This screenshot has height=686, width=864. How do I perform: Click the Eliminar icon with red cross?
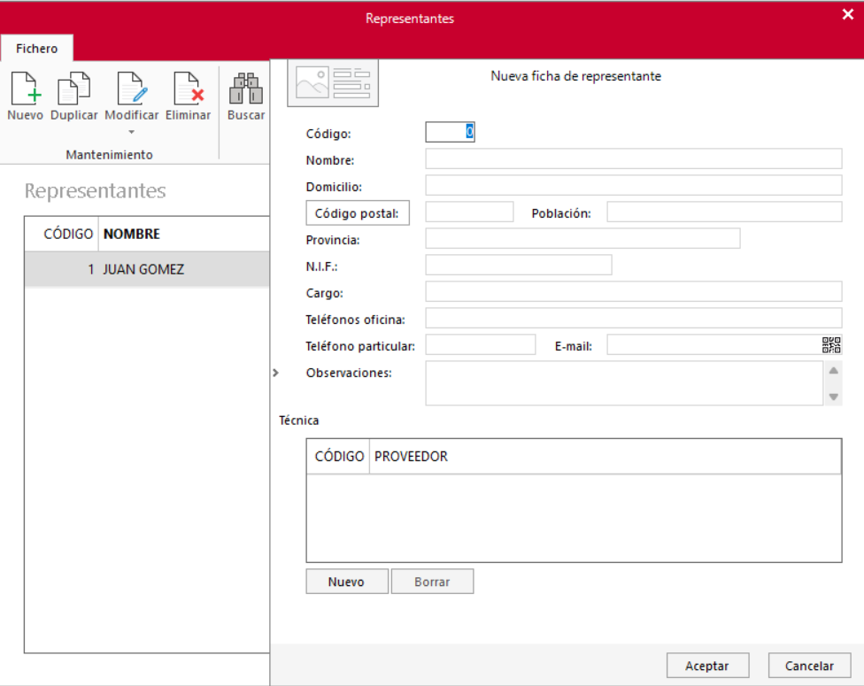[x=189, y=89]
